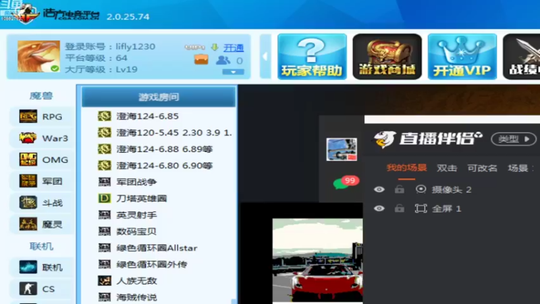Viewport: 540px width, 304px height.
Task: Switch to the 我的场景 tab
Action: pyautogui.click(x=406, y=168)
